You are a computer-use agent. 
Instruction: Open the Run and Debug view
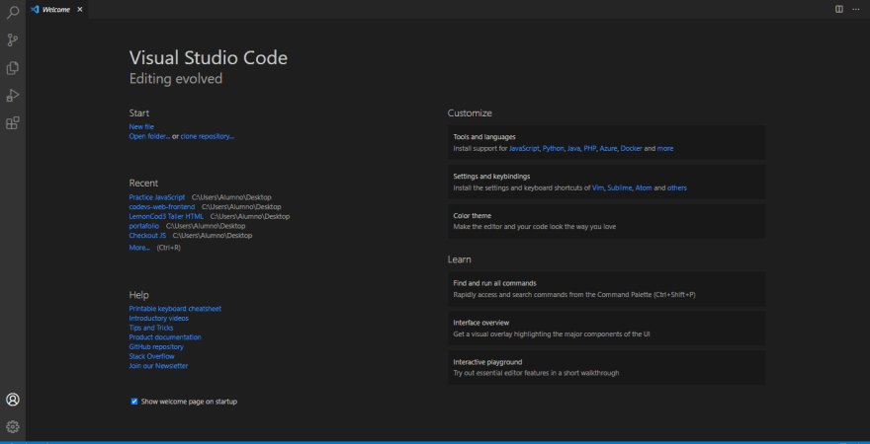tap(12, 96)
